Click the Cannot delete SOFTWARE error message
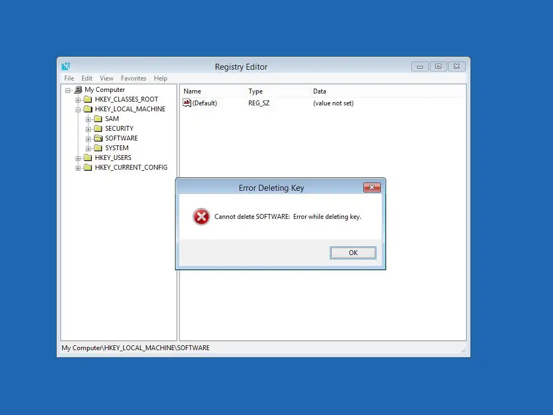 click(288, 217)
